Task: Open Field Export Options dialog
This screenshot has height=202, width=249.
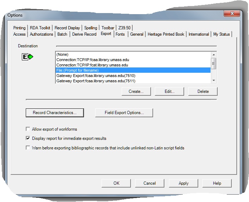Action: (x=124, y=113)
